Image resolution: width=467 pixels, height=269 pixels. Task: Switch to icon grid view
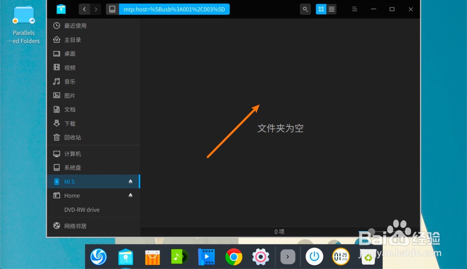321,9
